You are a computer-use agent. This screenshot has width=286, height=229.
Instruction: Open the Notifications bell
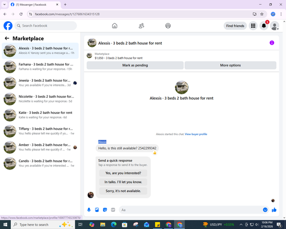264,26
